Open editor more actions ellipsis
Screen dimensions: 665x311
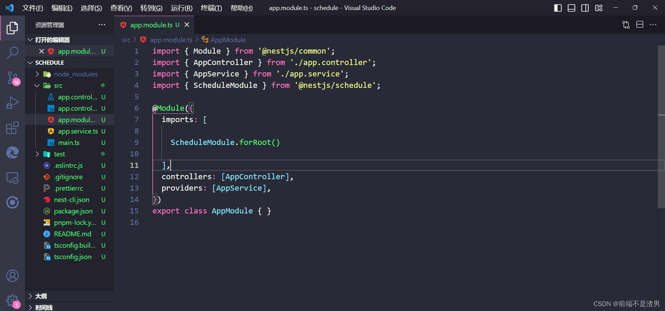pos(653,25)
